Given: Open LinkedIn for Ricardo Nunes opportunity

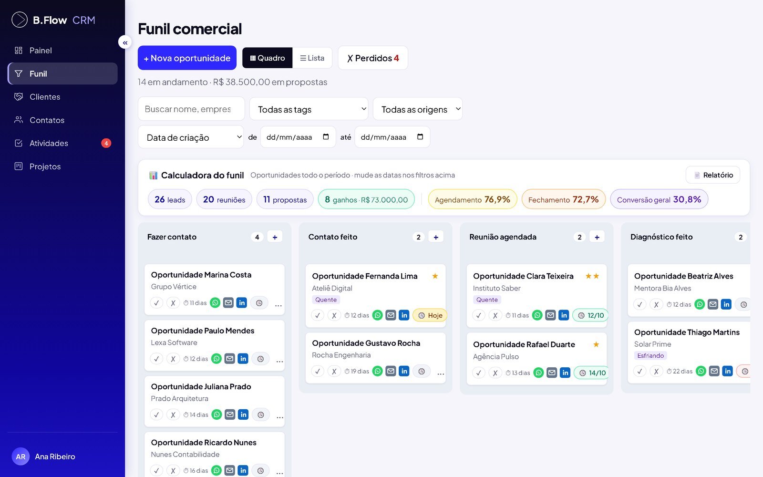Looking at the screenshot, I should [x=243, y=471].
